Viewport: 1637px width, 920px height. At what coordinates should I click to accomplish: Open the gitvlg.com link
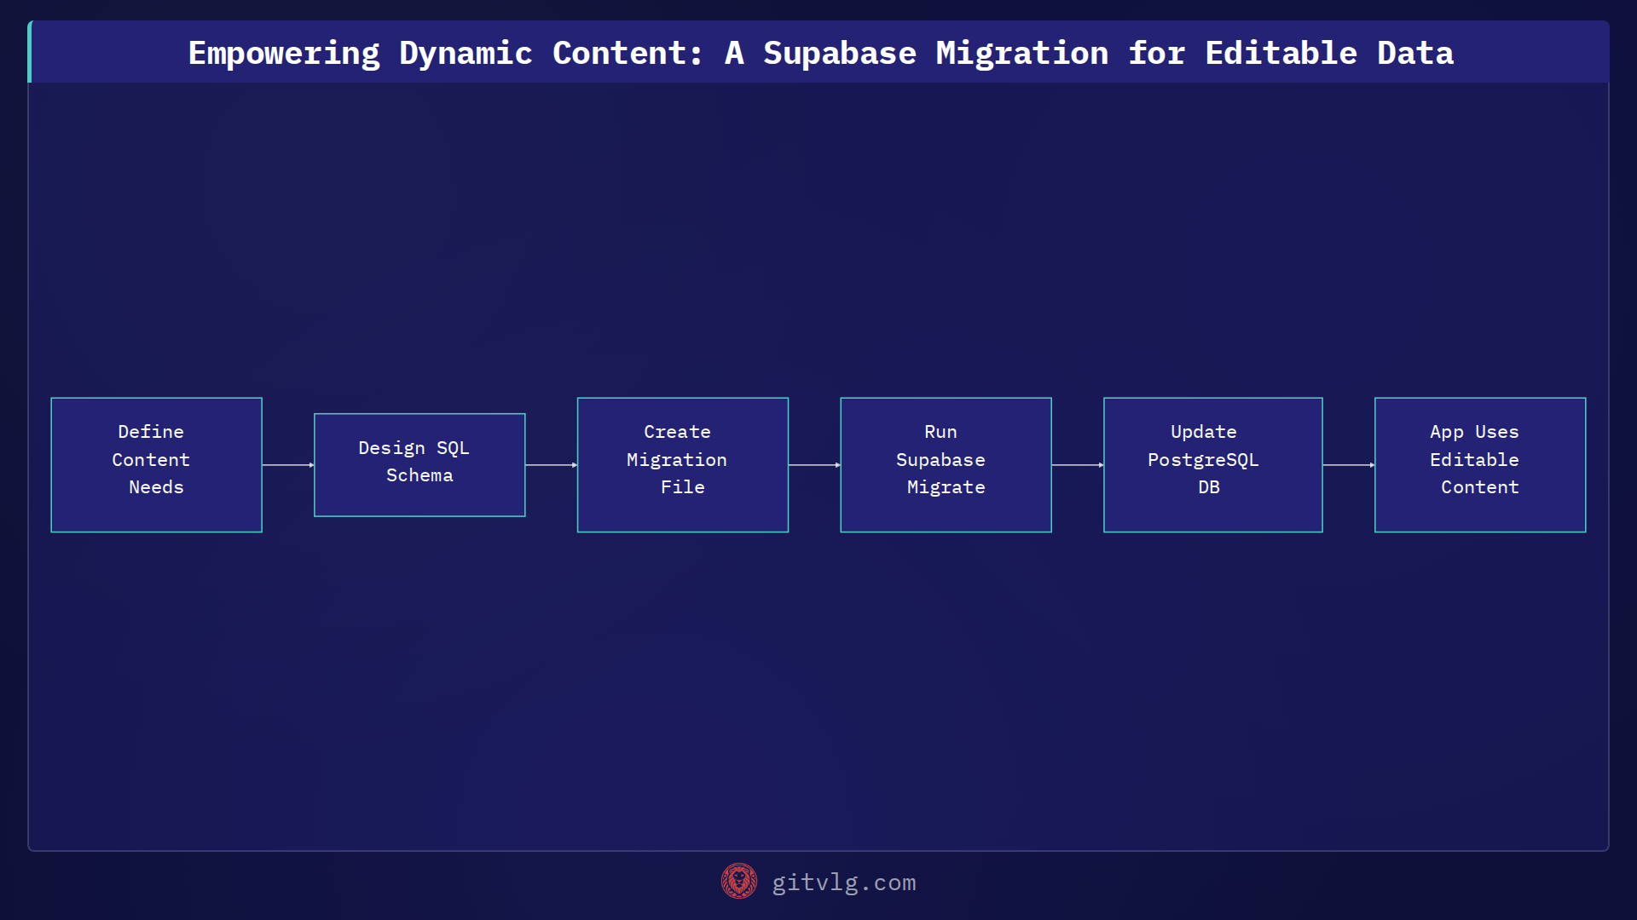[x=843, y=883]
